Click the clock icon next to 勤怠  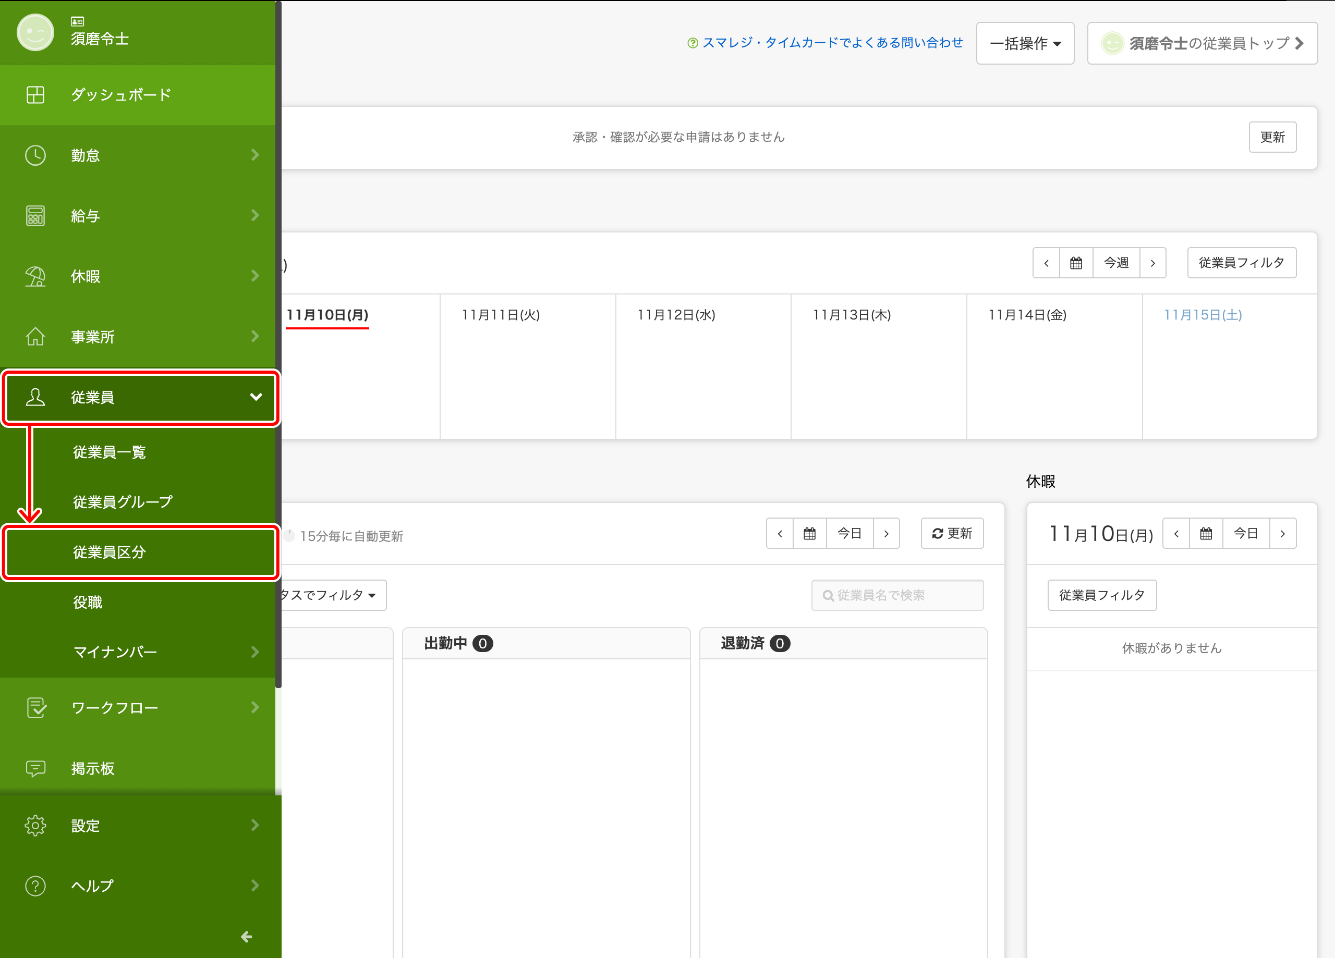point(35,155)
